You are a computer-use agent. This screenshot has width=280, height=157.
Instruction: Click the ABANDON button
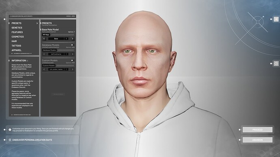pyautogui.click(x=258, y=140)
